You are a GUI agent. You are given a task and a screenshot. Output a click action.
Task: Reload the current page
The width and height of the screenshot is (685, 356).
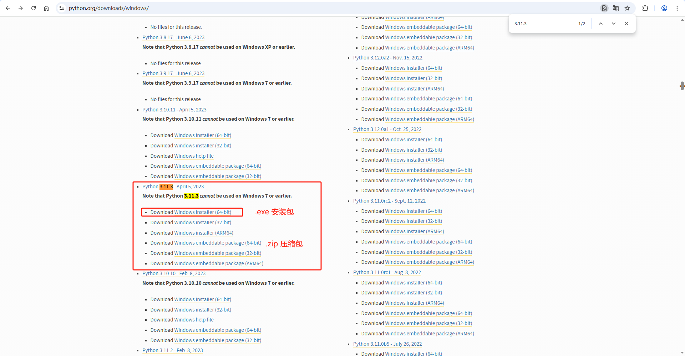pos(34,8)
